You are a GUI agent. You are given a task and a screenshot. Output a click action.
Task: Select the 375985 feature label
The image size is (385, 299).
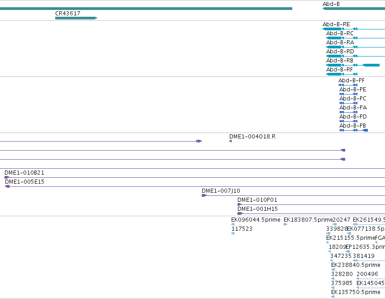tap(342, 284)
